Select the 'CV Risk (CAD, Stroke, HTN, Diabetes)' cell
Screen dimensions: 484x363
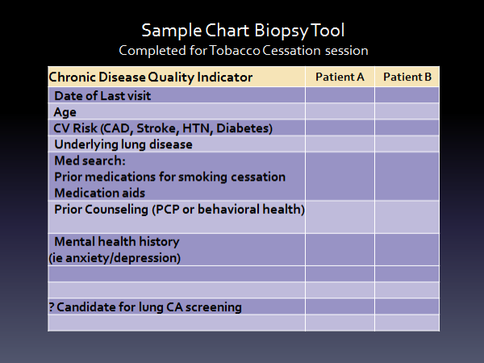point(177,127)
